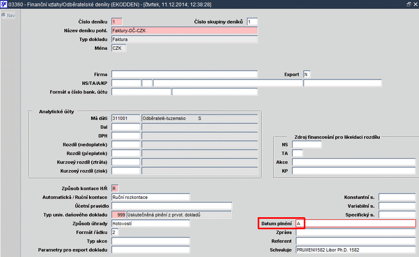Focus the Zpráva field
The image size is (419, 257).
click(356, 232)
